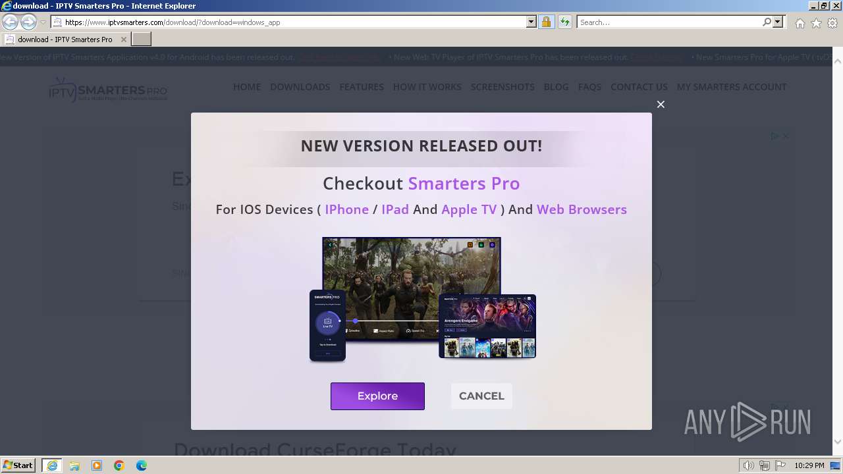Open the BLOG menu link
The image size is (843, 474).
[556, 87]
